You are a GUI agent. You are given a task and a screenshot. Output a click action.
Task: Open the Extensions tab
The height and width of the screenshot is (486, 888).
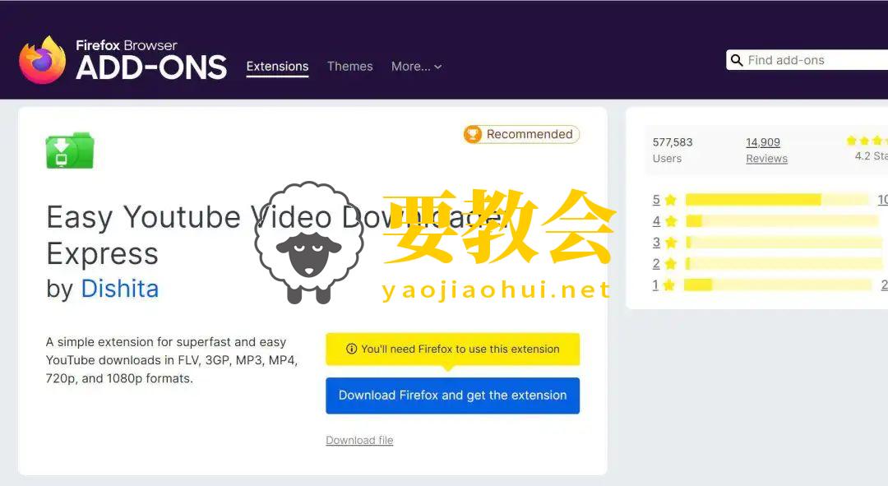pyautogui.click(x=278, y=67)
